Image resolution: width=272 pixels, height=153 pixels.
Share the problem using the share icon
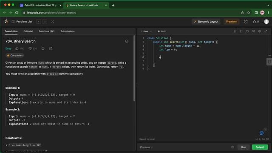51,48
